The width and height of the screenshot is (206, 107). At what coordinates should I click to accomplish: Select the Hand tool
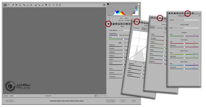[x=8, y=5]
